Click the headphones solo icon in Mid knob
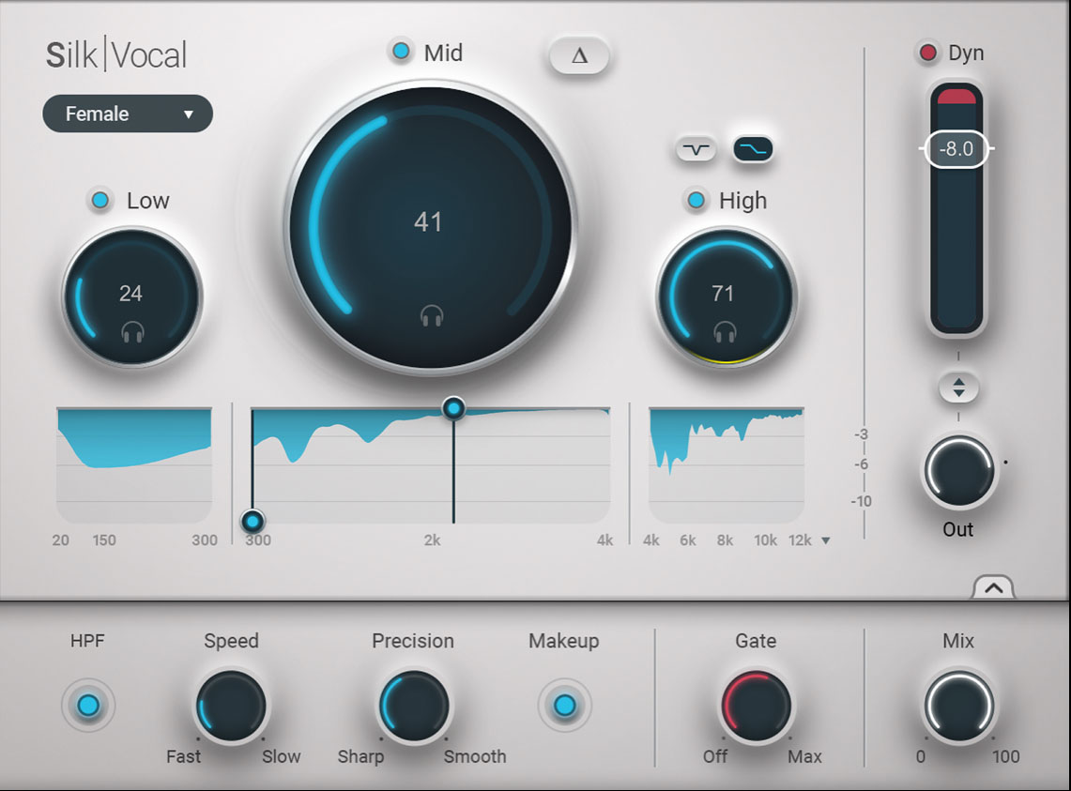This screenshot has width=1071, height=791. 431,316
